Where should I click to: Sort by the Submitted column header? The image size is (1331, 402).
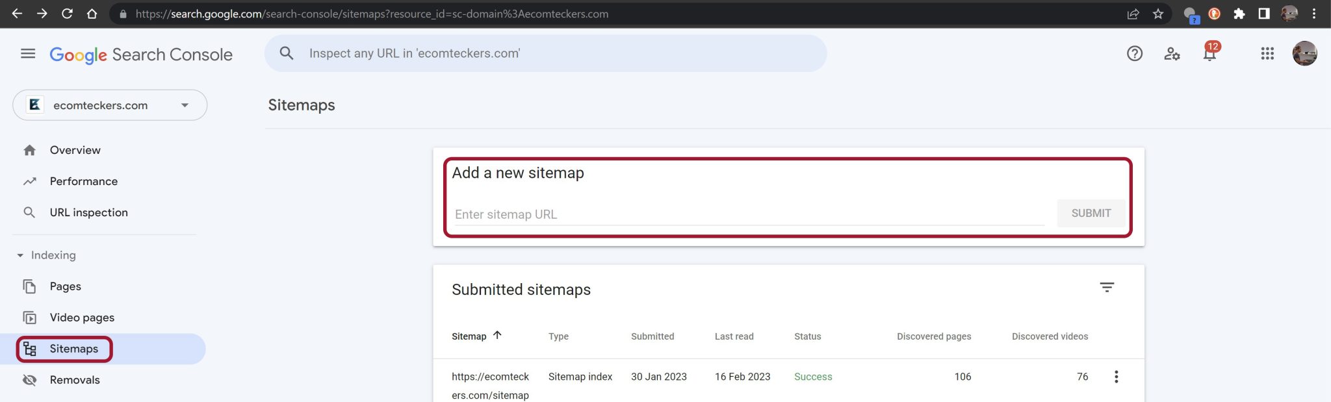click(653, 336)
